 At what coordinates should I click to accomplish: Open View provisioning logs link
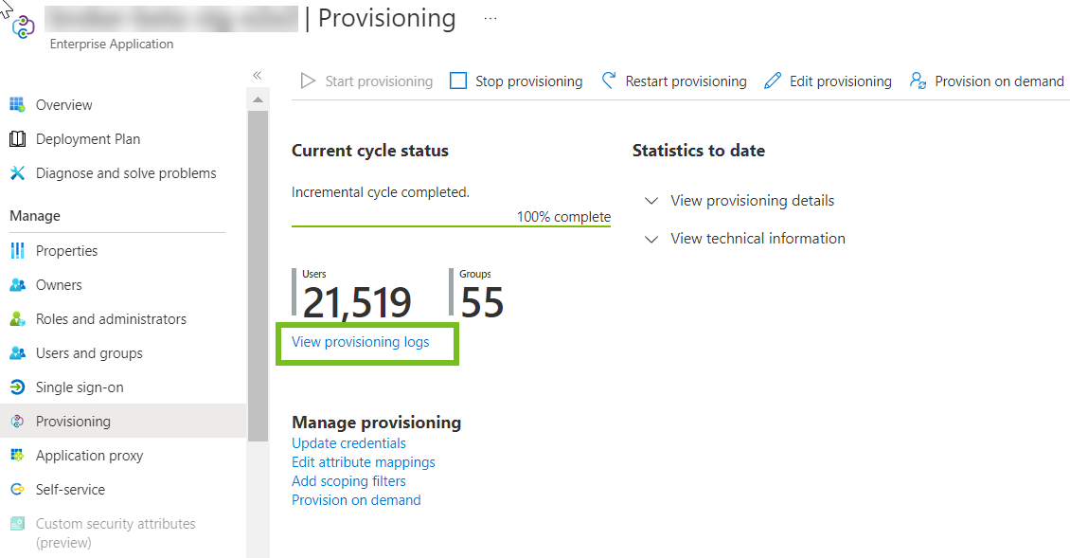(361, 342)
